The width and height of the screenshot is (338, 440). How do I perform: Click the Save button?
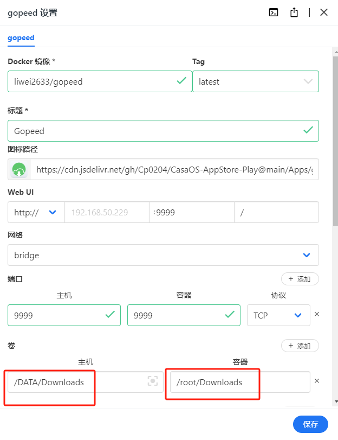(310, 424)
